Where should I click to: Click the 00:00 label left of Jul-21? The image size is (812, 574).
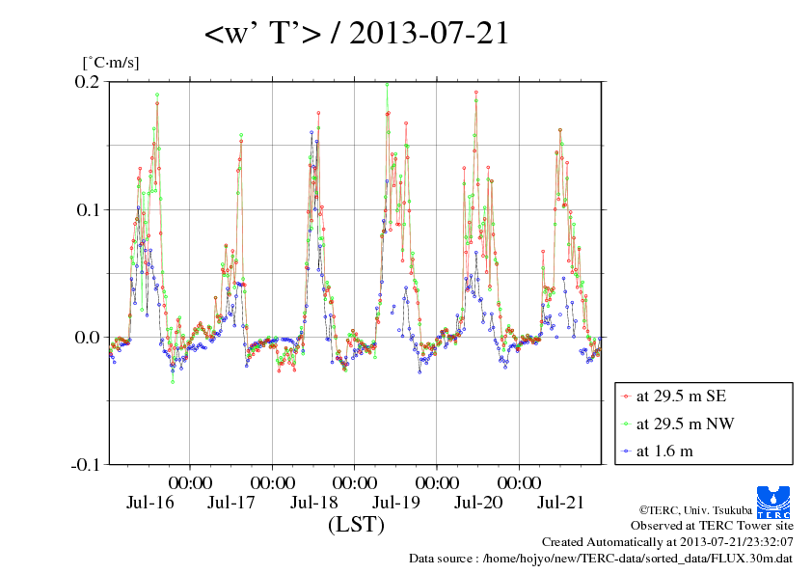[519, 482]
